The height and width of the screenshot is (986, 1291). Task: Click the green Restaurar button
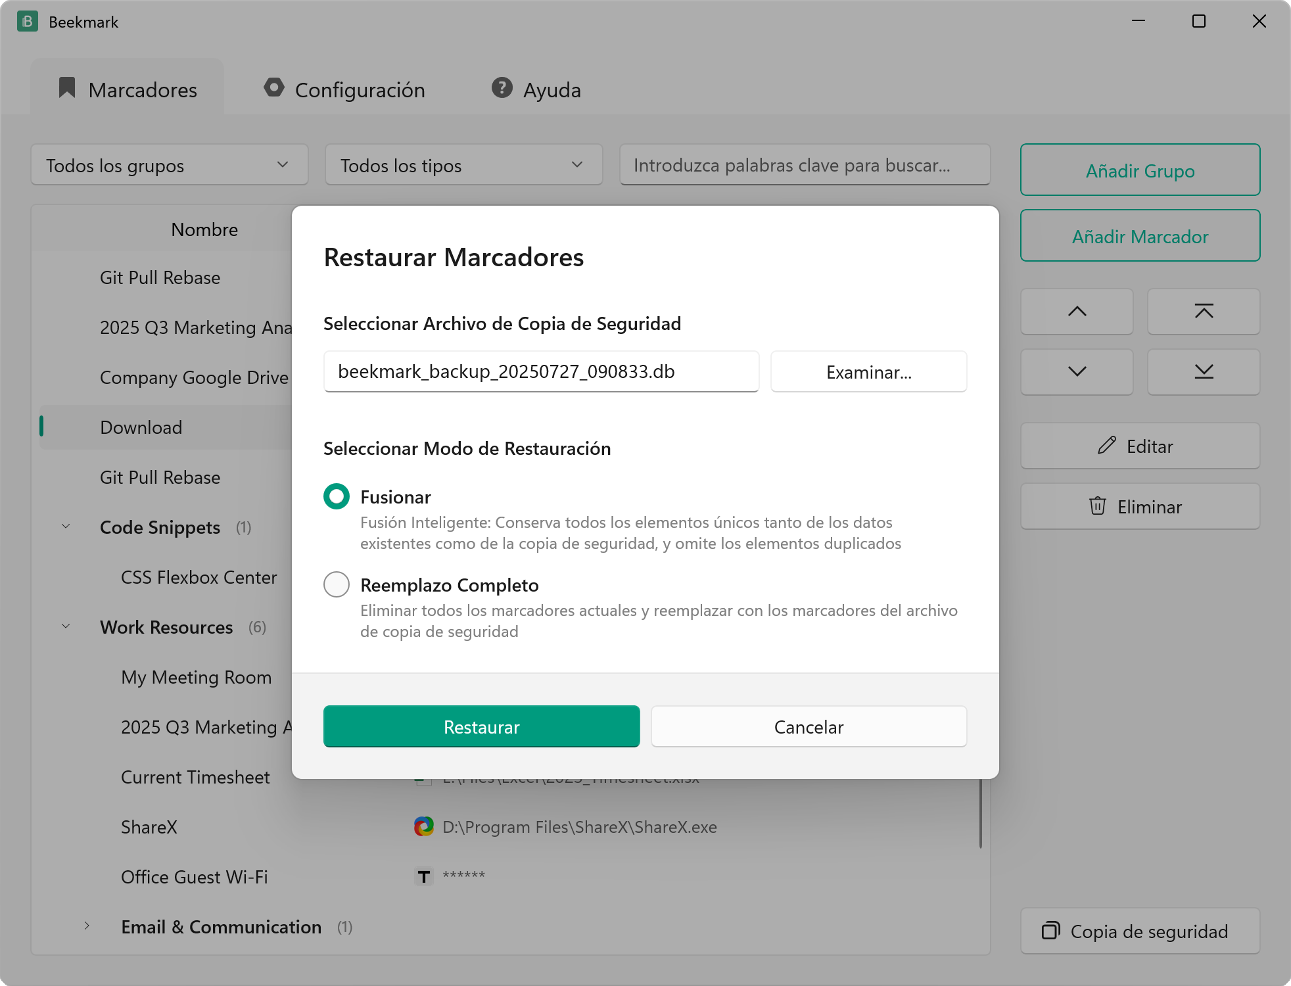481,726
